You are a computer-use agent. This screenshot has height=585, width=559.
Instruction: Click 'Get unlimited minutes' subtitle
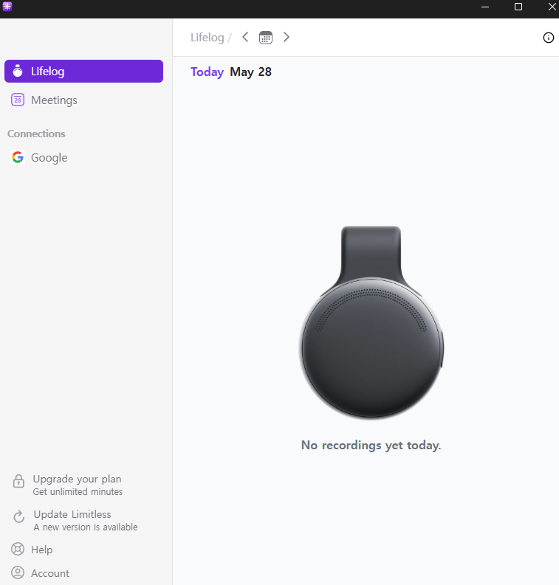pos(78,492)
